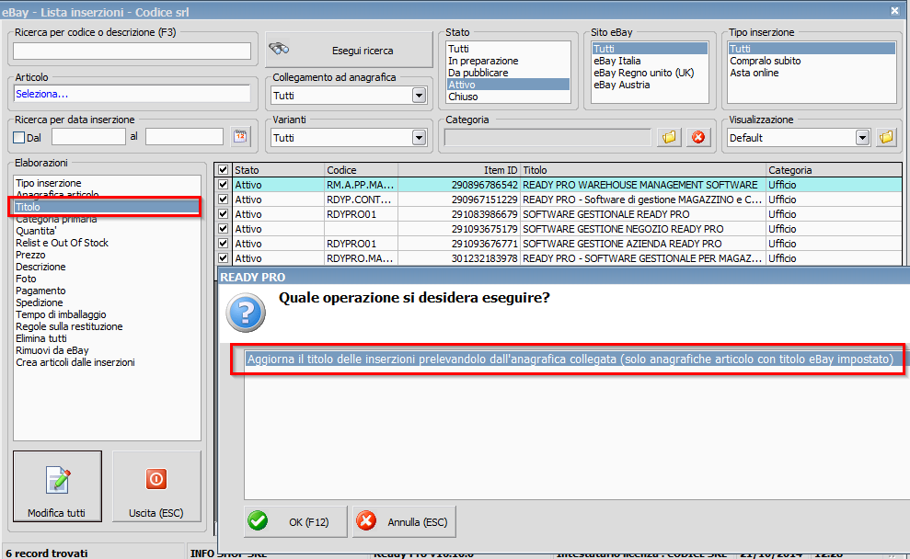The width and height of the screenshot is (910, 559).
Task: Click the Dal start date field
Action: (x=88, y=137)
